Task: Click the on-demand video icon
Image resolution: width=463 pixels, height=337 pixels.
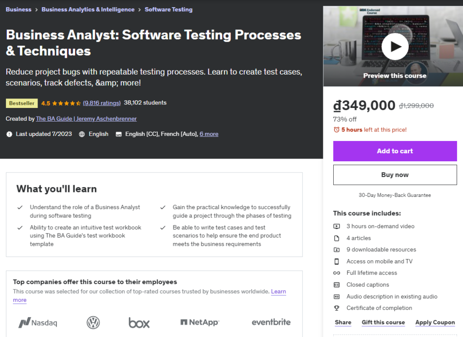Action: [x=336, y=226]
